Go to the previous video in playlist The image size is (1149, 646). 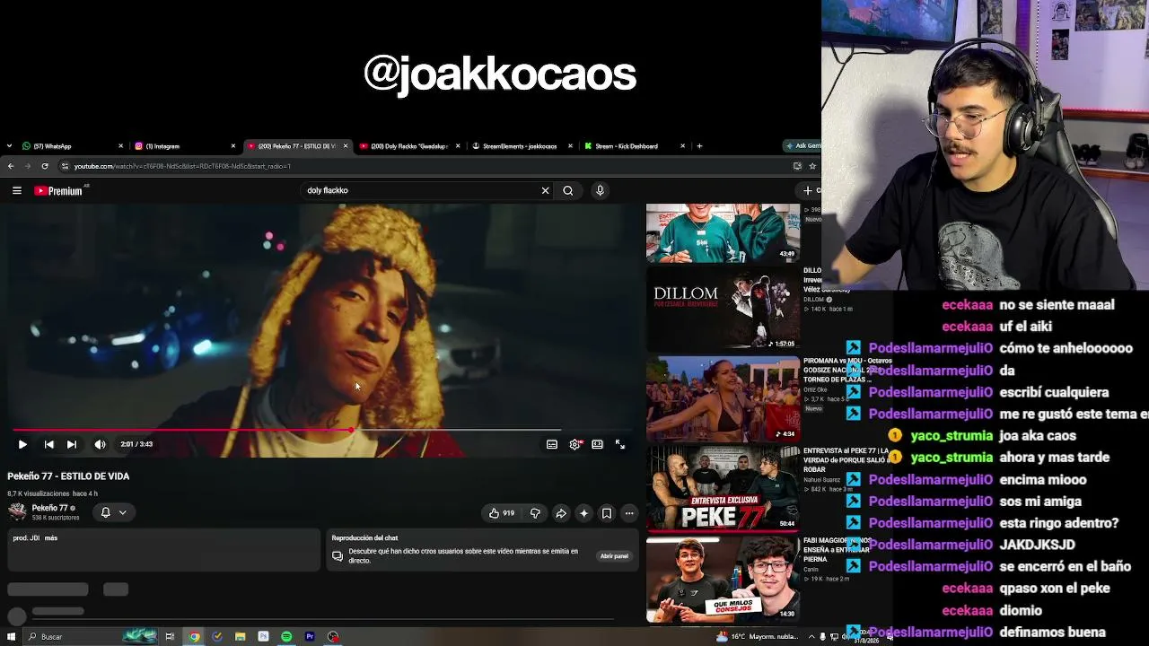(49, 444)
